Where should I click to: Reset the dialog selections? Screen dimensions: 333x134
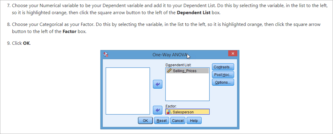pyautogui.click(x=162, y=121)
